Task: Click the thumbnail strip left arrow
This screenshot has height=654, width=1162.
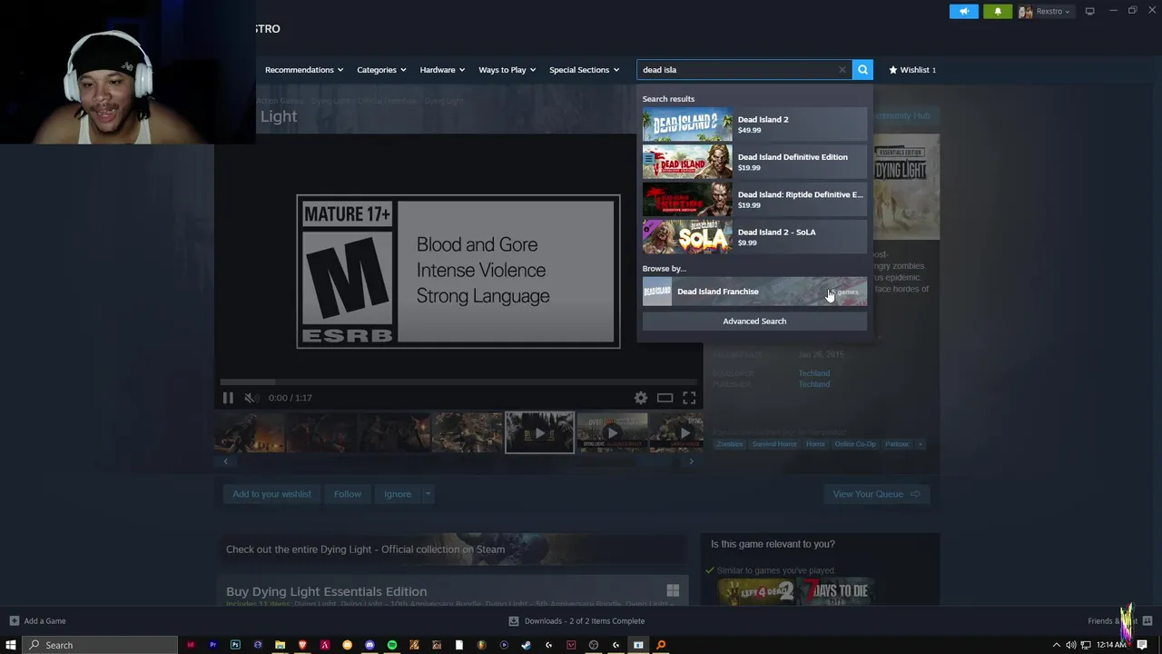Action: pyautogui.click(x=225, y=461)
